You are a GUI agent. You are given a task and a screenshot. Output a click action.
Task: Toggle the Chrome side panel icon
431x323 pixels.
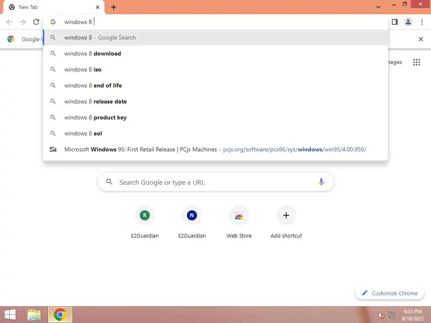pos(395,22)
